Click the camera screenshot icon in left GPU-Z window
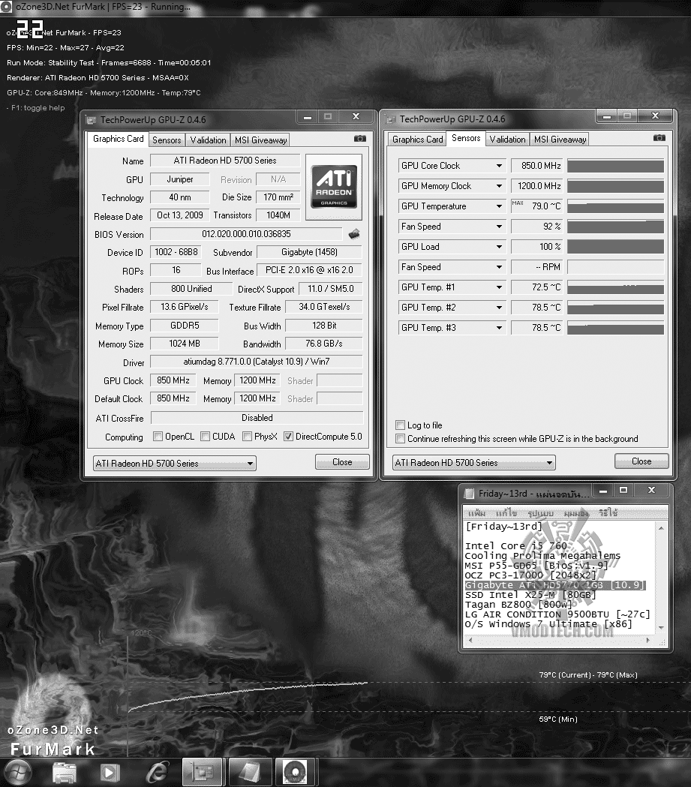This screenshot has width=691, height=787. point(360,139)
